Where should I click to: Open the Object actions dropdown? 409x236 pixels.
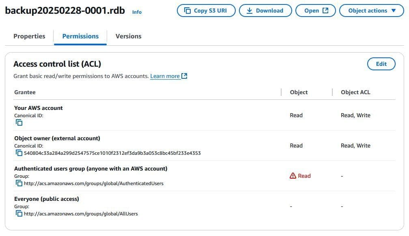point(372,10)
